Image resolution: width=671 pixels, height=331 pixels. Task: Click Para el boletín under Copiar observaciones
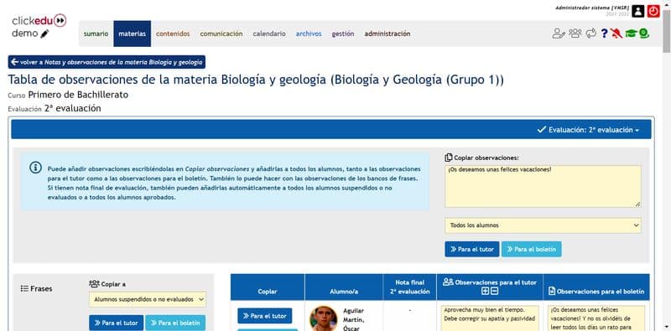(x=531, y=250)
